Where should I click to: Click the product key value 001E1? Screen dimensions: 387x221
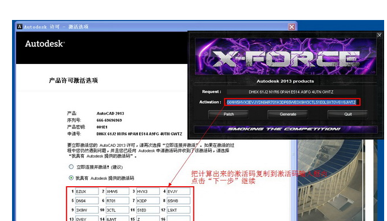click(x=102, y=127)
